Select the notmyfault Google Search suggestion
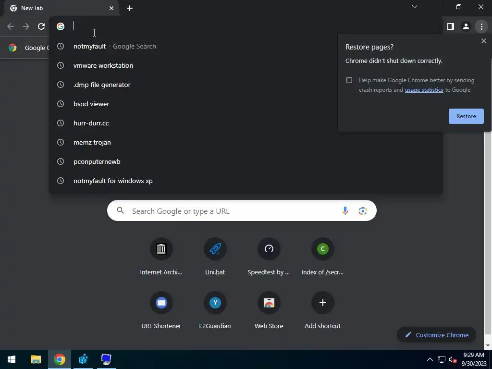 coord(246,46)
